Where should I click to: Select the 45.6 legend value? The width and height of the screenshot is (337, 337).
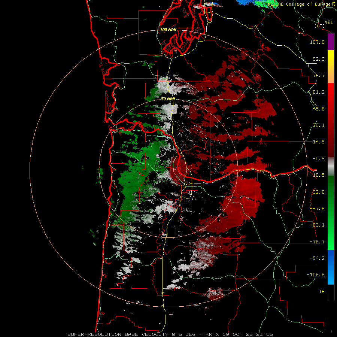pyautogui.click(x=319, y=109)
